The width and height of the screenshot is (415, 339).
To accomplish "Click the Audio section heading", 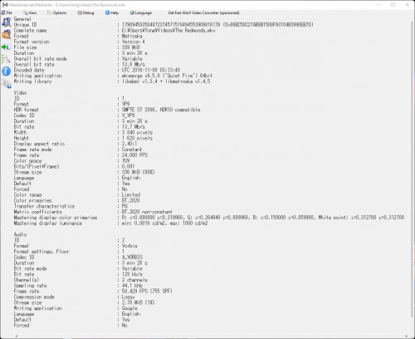I will 20,234.
